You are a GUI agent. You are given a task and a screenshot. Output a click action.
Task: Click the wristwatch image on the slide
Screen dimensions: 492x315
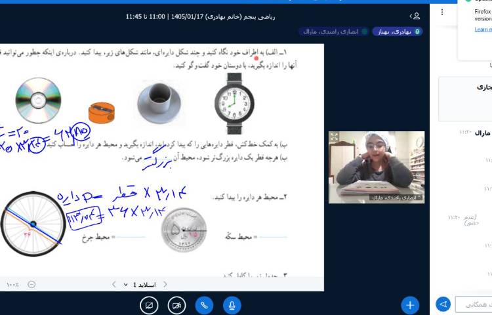tap(234, 104)
